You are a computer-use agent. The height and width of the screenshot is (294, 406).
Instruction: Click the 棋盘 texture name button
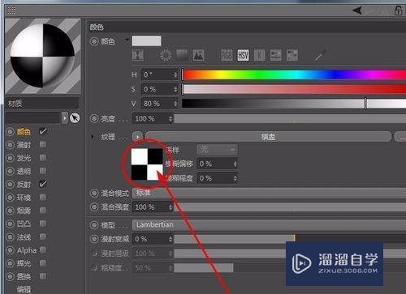(269, 137)
